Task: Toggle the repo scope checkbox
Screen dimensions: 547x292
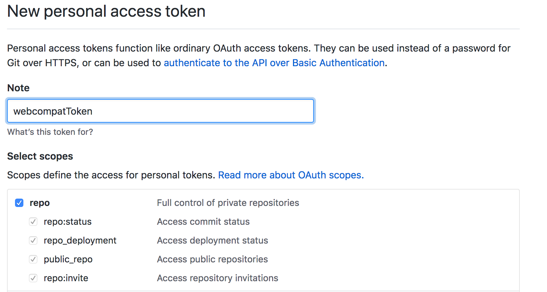Action: click(x=19, y=203)
